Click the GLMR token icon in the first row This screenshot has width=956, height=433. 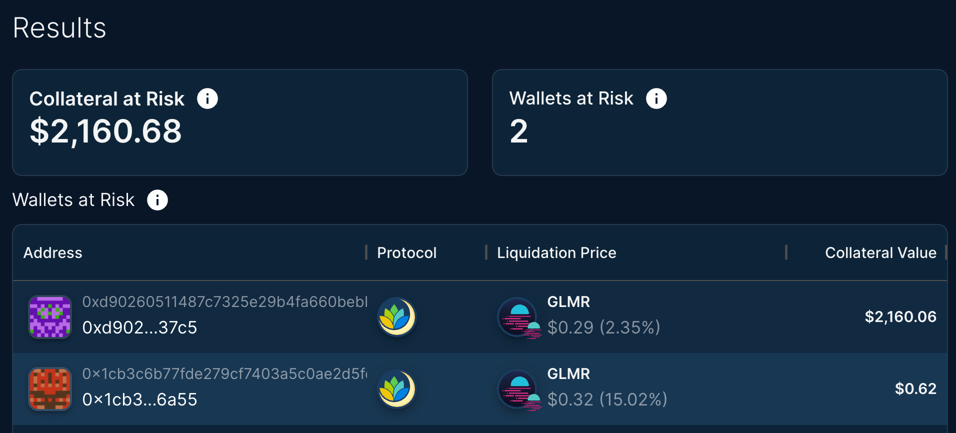(x=519, y=317)
